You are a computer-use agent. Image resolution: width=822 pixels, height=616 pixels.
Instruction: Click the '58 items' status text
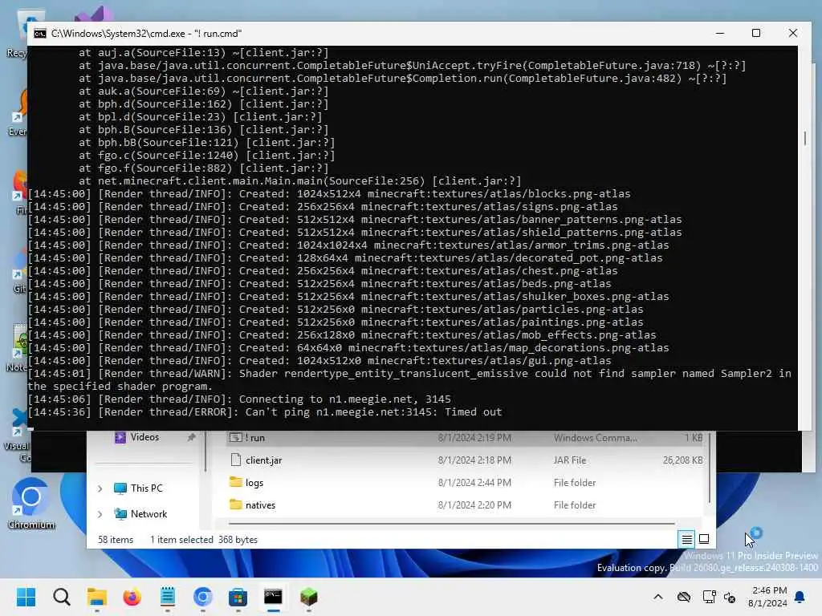coord(116,540)
